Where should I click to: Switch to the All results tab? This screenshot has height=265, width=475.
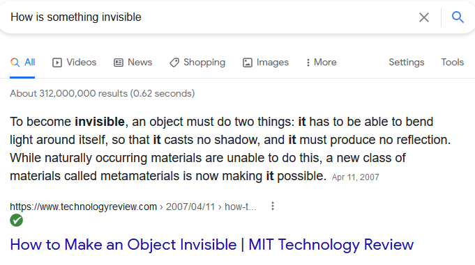(x=23, y=62)
